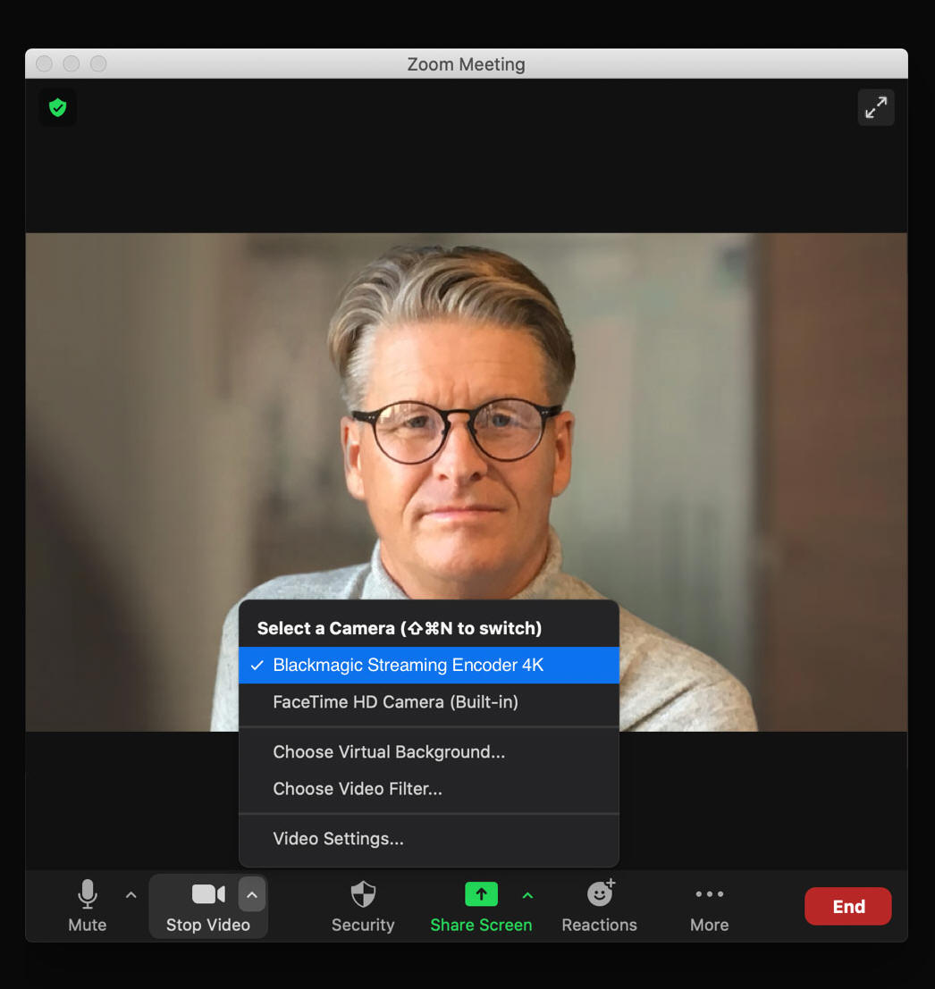Select Blackmagic Streaming Encoder 4K camera
This screenshot has width=935, height=989.
click(x=429, y=665)
